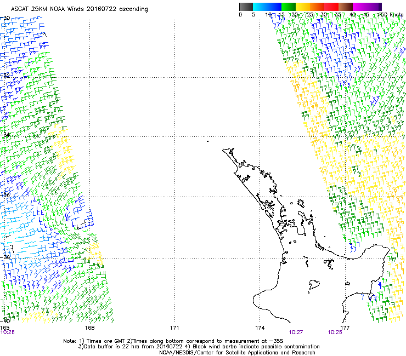Click latitude label "-36"
Image resolution: width=406 pixels, height=356 pixels.
pyautogui.click(x=5, y=195)
